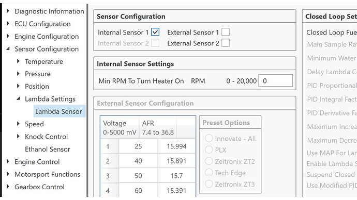This screenshot has width=357, height=200.
Task: Click the Closed Loop Fuel label
Action: tap(332, 32)
